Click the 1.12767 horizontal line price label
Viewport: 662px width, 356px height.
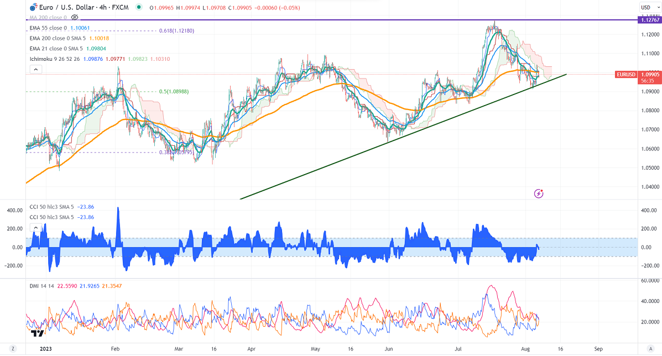click(649, 20)
